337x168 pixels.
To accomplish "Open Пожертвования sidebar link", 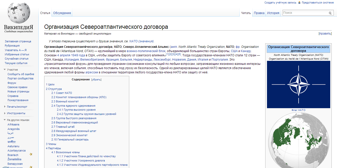I will tap(18, 100).
